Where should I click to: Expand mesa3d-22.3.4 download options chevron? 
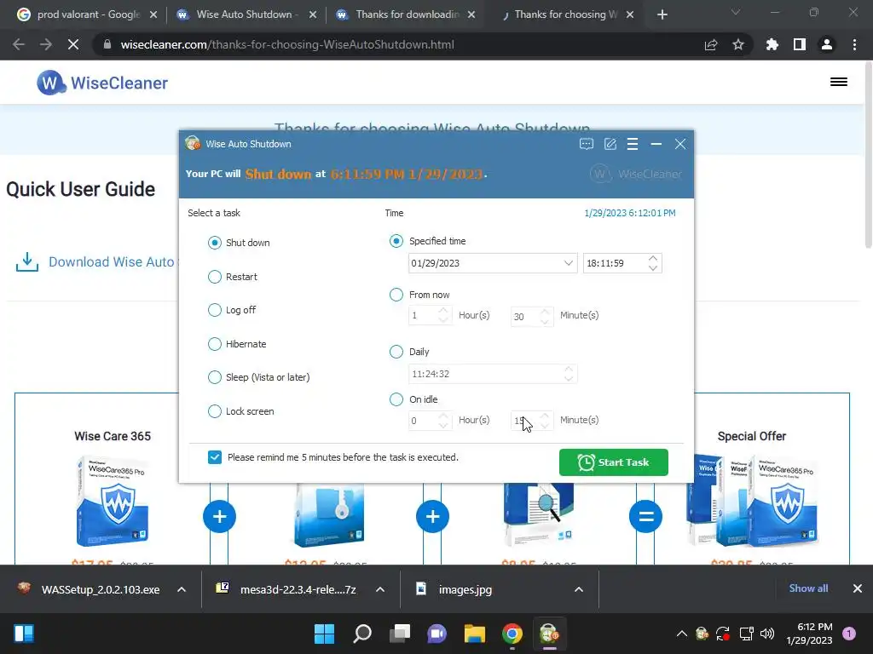coord(380,589)
